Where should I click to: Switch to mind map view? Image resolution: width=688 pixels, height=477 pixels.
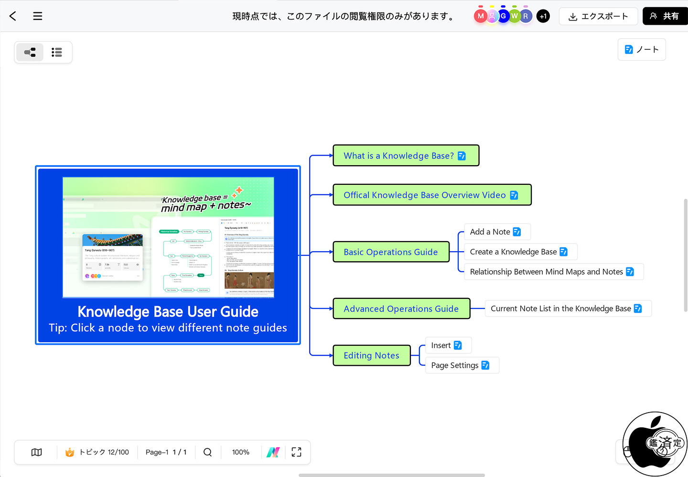tap(30, 53)
